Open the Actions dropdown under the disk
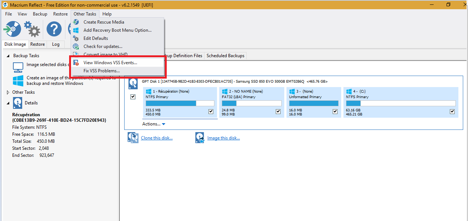The width and height of the screenshot is (468, 221). click(154, 124)
